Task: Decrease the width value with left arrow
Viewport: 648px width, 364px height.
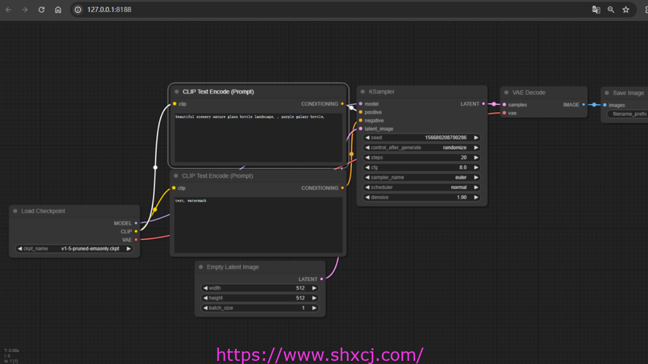Action: point(205,288)
